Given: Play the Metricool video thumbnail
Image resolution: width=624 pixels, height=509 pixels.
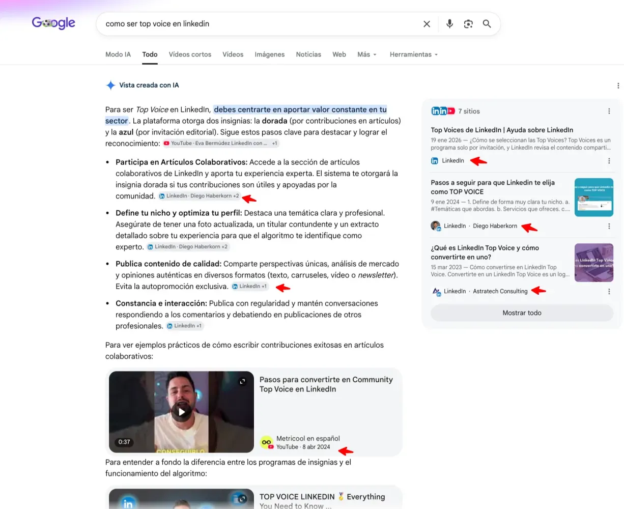Looking at the screenshot, I should (181, 412).
